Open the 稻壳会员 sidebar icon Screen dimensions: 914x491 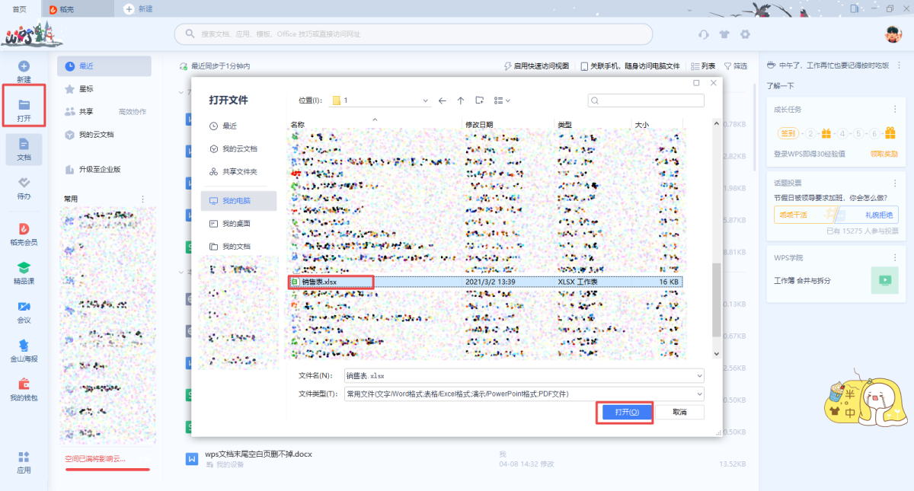(x=24, y=228)
